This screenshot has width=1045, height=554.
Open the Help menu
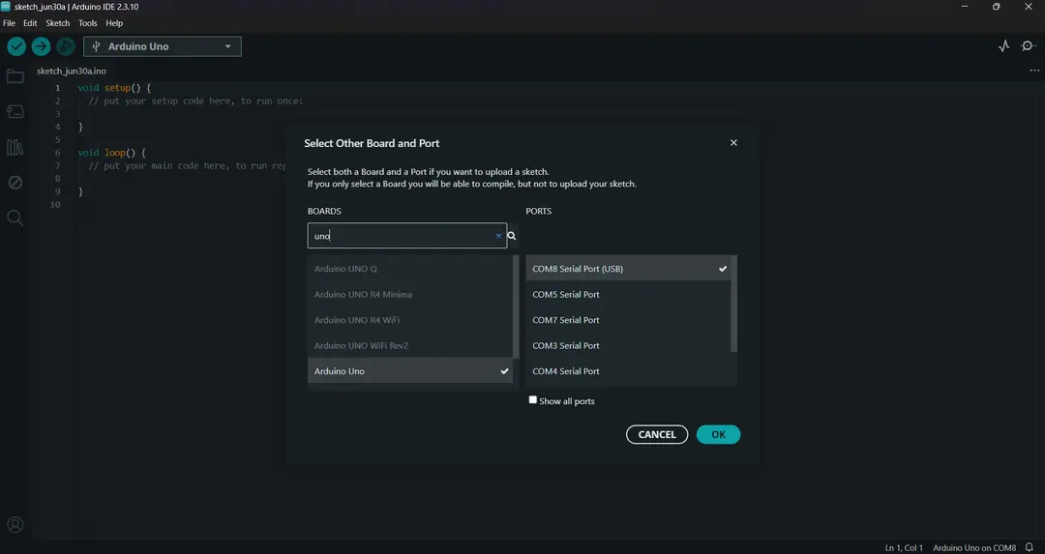114,22
